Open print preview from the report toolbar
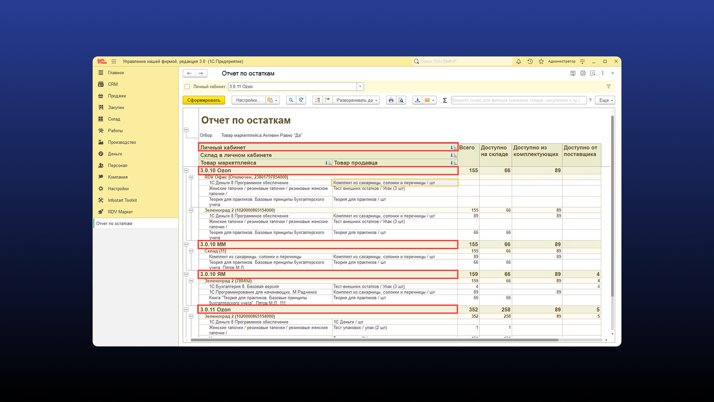The height and width of the screenshot is (402, 714). [x=401, y=100]
